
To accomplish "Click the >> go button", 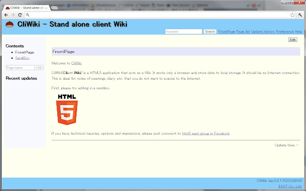I will (40, 68).
